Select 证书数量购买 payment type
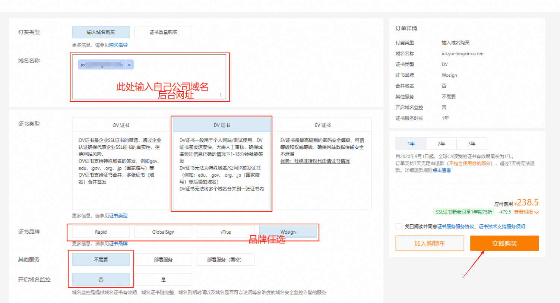This screenshot has height=303, width=560. [x=163, y=32]
